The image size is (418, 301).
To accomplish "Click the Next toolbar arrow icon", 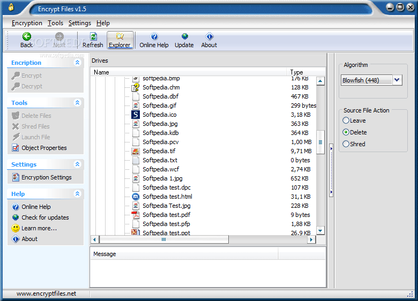I will [x=59, y=36].
